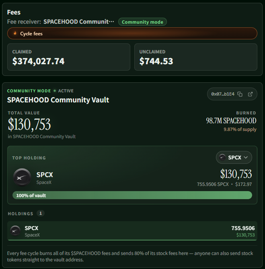
Task: Click the large SPCX SpaceX token logo
Action: [x=22, y=177]
